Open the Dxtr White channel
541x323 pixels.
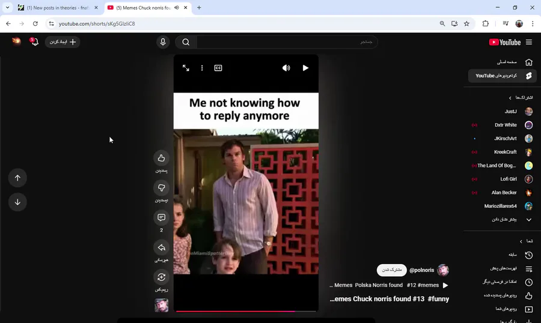click(x=502, y=125)
